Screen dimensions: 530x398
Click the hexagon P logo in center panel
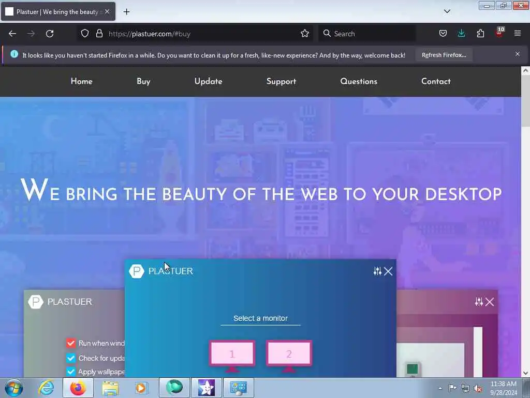click(137, 271)
